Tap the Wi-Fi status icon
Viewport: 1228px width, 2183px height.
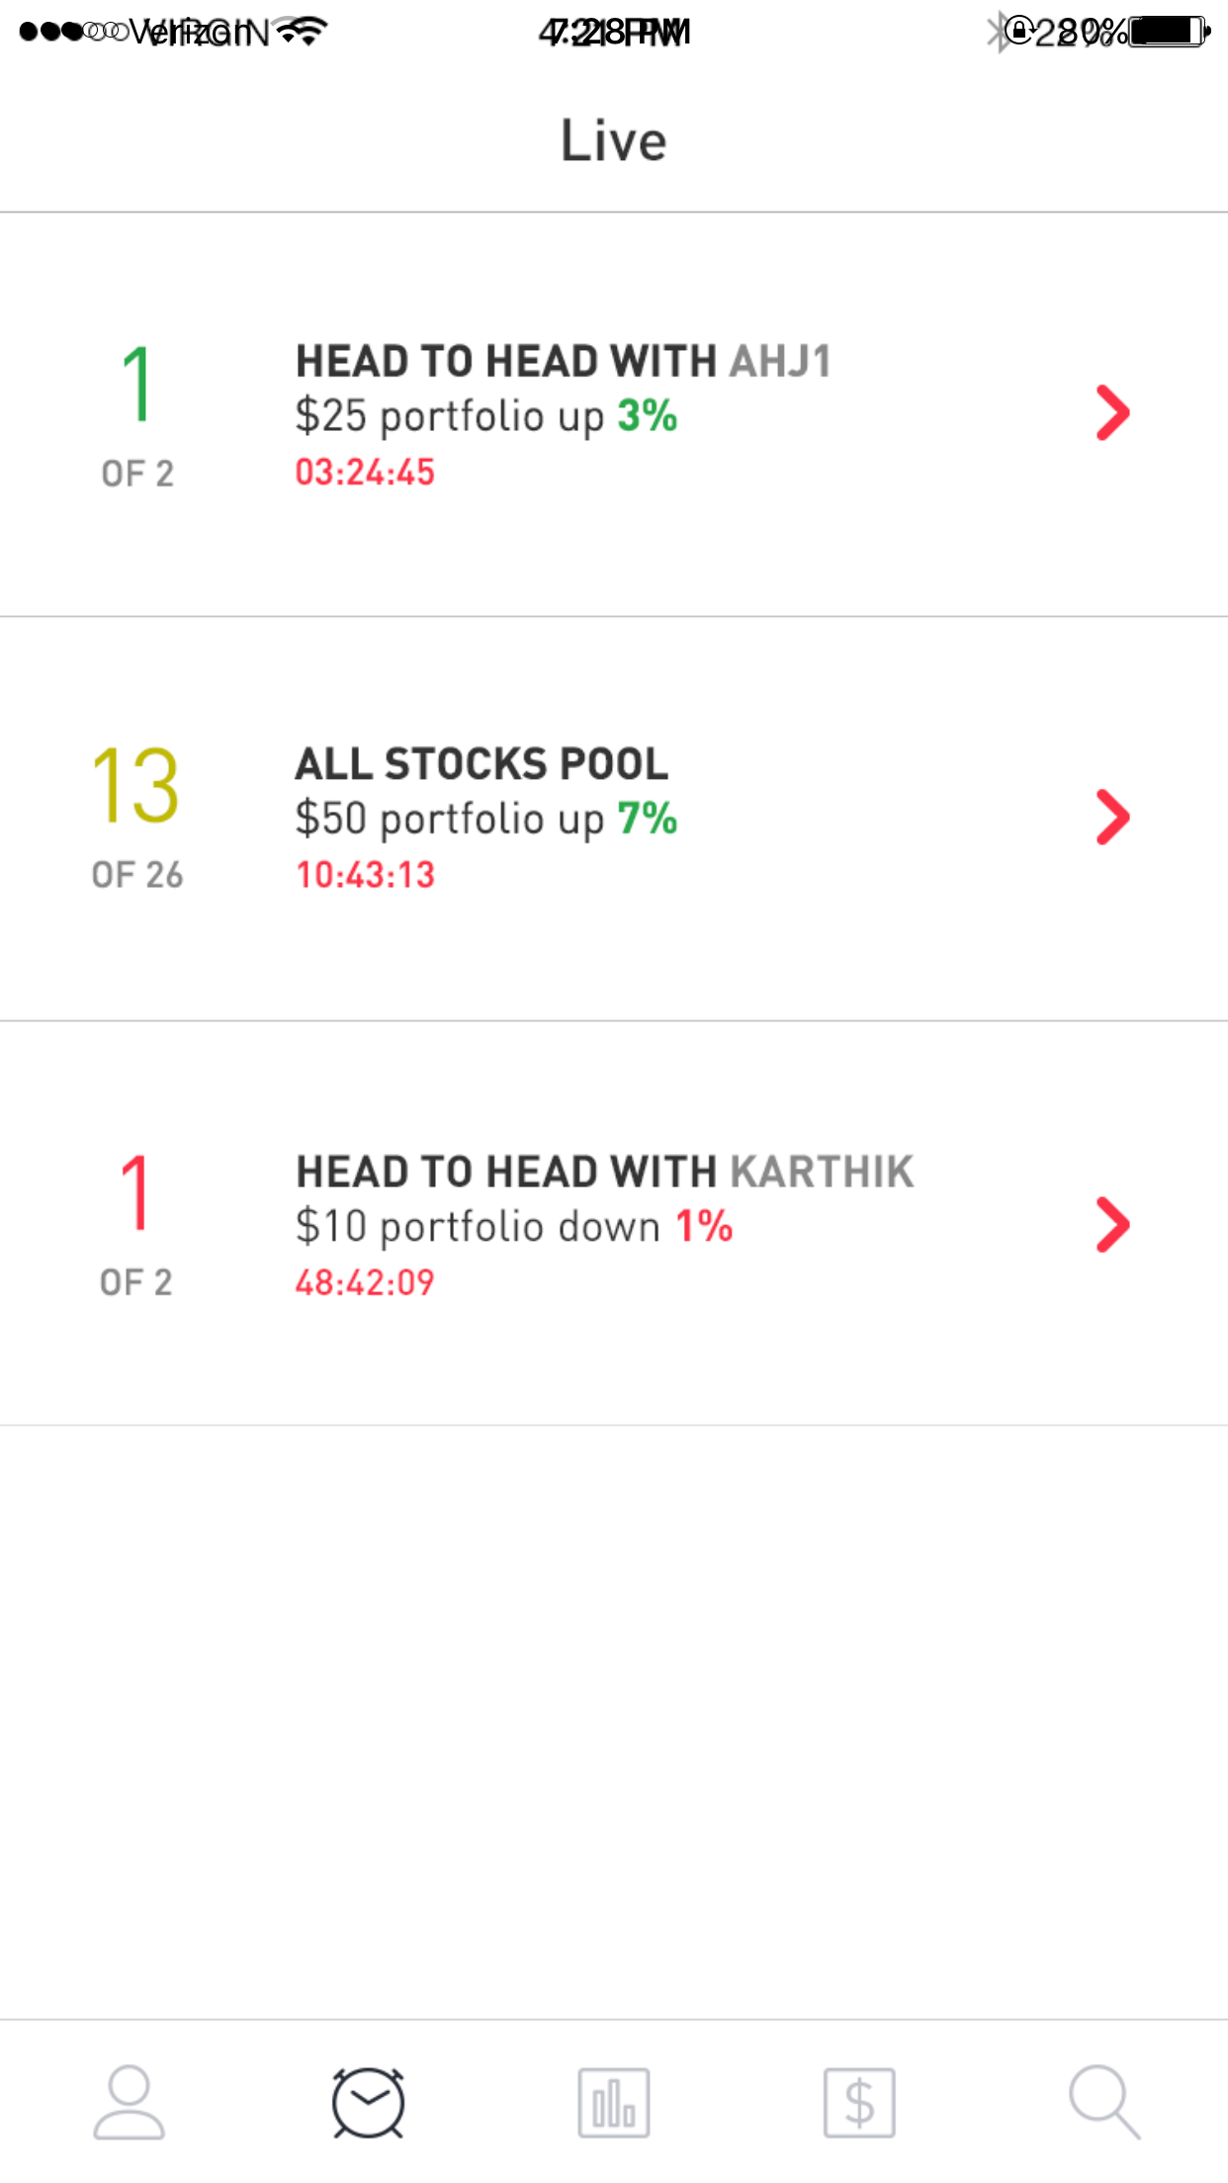(x=302, y=32)
